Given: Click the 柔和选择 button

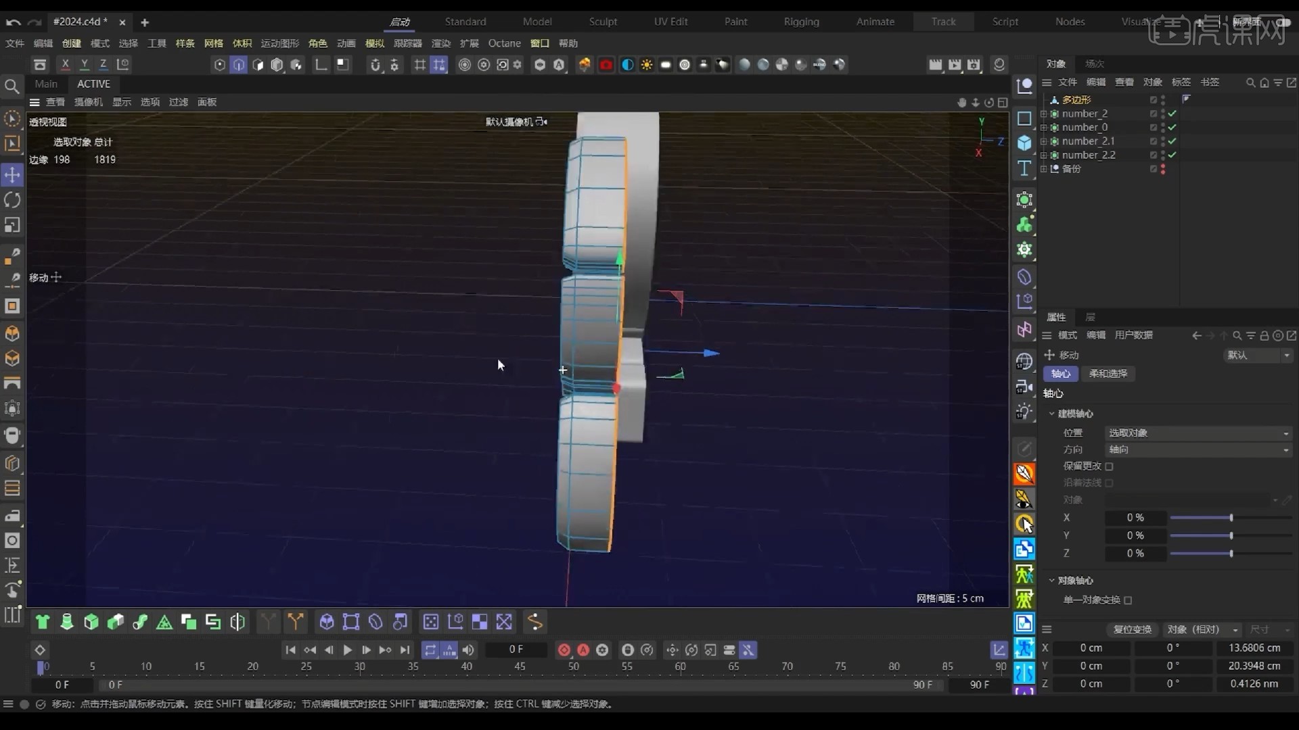Looking at the screenshot, I should pyautogui.click(x=1108, y=374).
